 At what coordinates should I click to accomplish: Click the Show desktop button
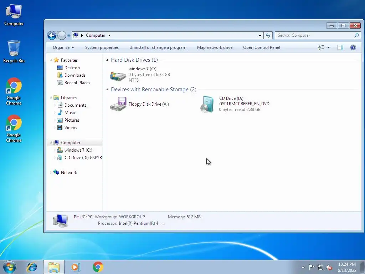point(363,267)
